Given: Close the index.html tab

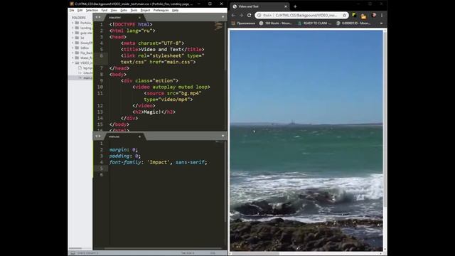Looking at the screenshot, I should click(139, 18).
